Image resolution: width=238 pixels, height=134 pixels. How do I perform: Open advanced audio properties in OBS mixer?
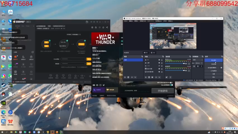point(167,77)
